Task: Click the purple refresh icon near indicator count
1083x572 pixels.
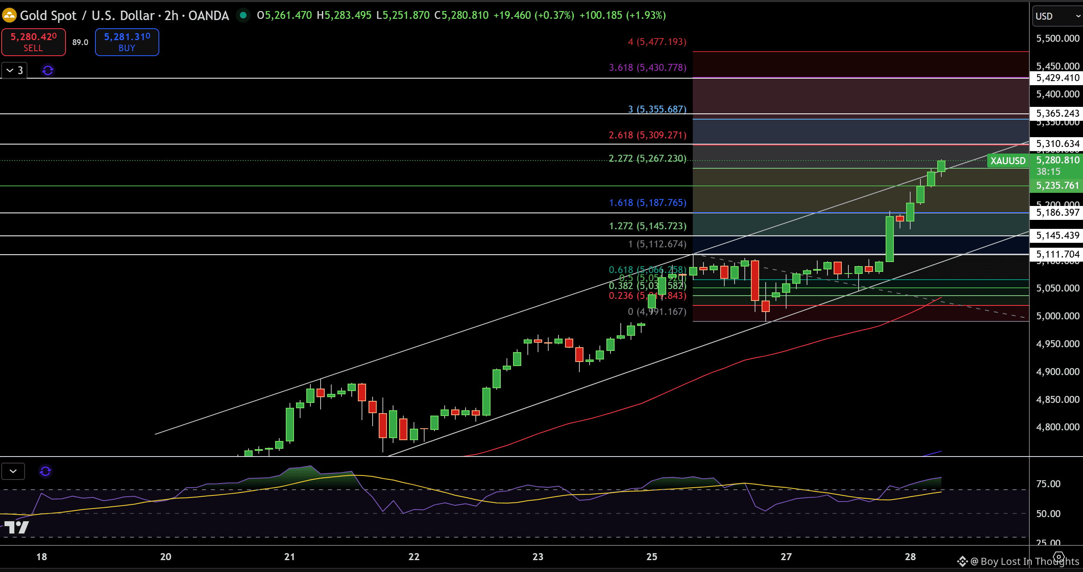Action: click(x=48, y=70)
